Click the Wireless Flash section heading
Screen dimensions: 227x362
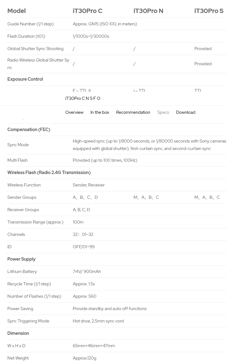(x=49, y=172)
